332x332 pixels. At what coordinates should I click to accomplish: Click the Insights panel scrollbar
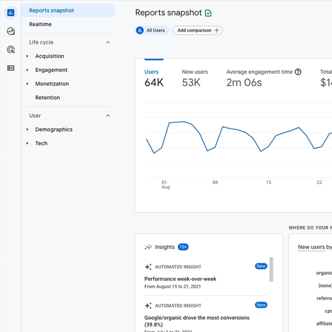pyautogui.click(x=271, y=268)
